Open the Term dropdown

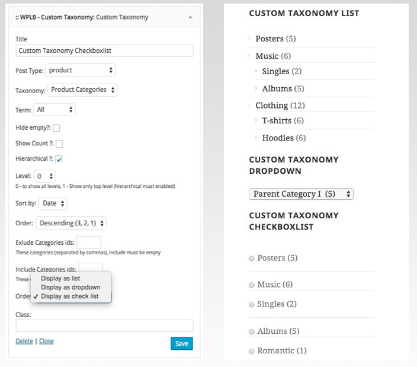coord(55,110)
